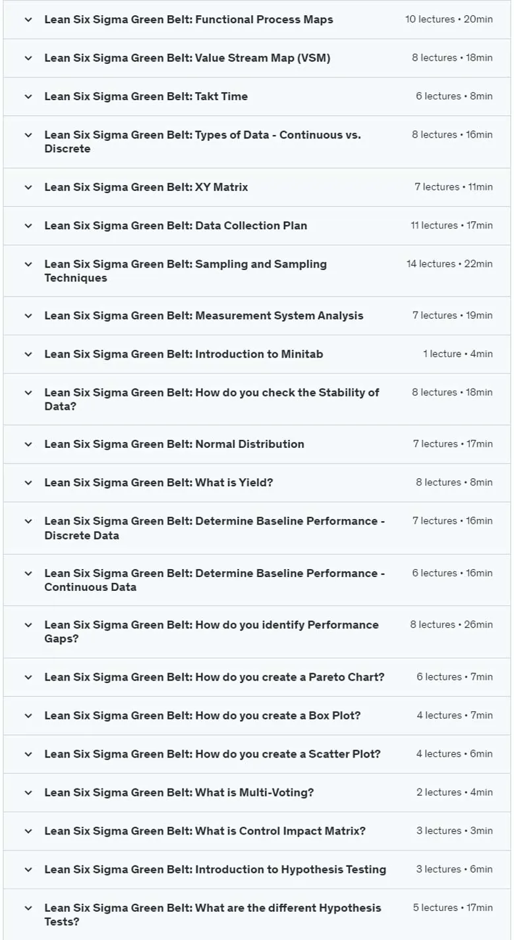
Task: Expand the Measurement System Analysis chevron
Action: (x=28, y=316)
